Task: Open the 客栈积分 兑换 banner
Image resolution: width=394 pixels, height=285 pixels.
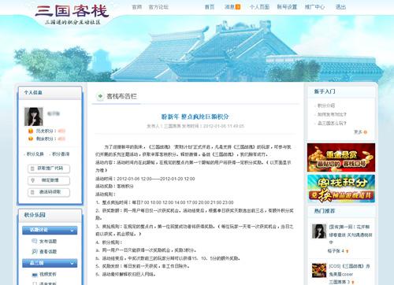Action: click(341, 189)
